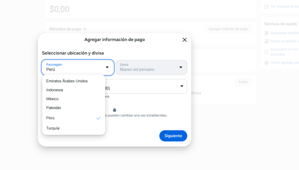The image size is (299, 170).
Task: Click the icon beside Cómo se realiza
Action: (x=266, y=41)
